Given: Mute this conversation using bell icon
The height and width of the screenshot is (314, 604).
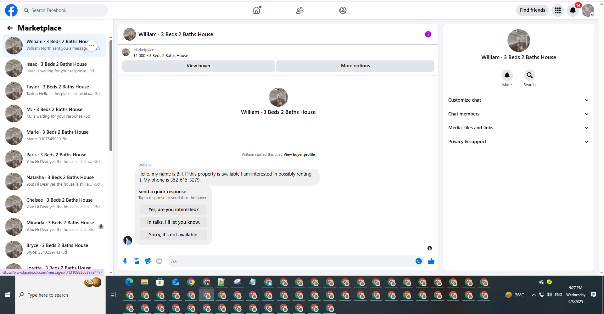Looking at the screenshot, I should click(x=507, y=75).
